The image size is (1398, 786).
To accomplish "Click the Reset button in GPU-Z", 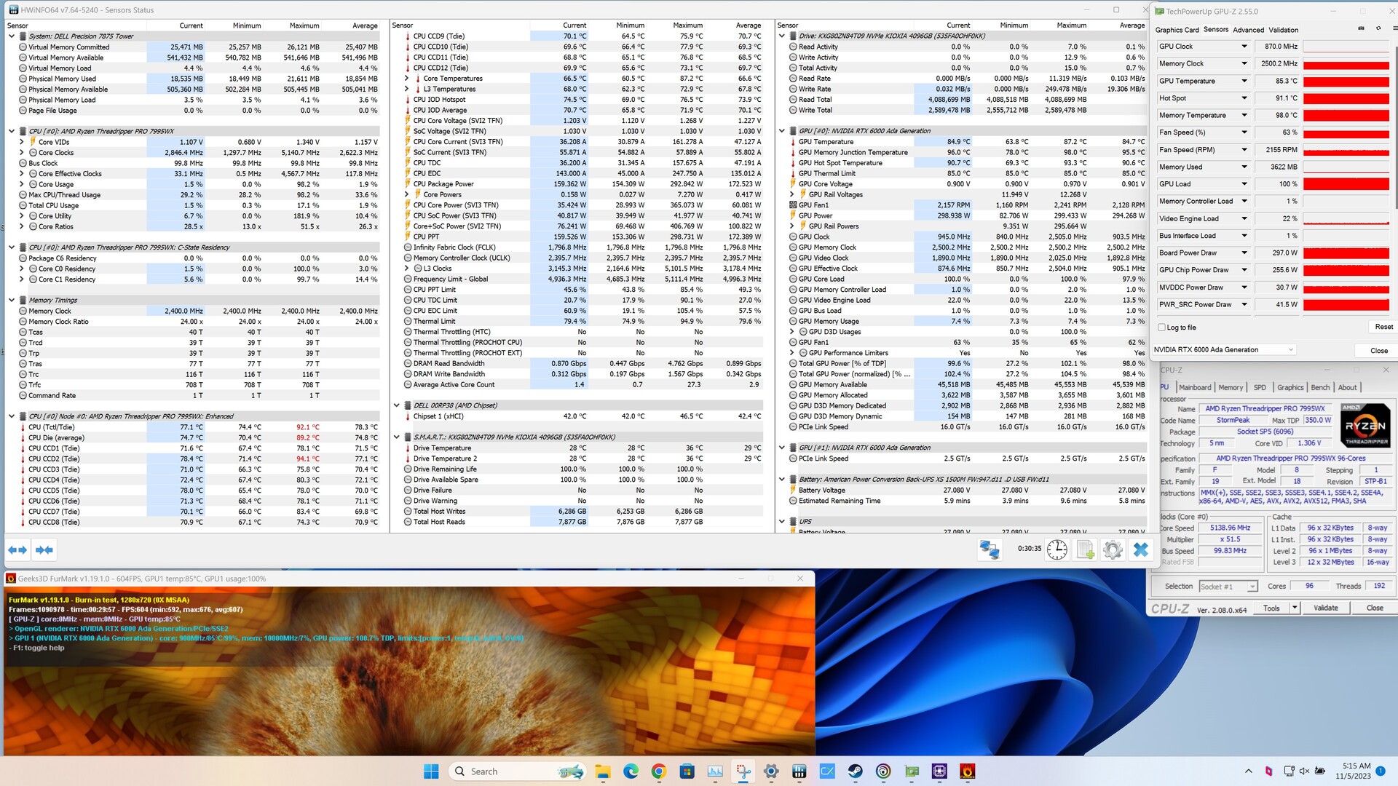I will pyautogui.click(x=1383, y=327).
